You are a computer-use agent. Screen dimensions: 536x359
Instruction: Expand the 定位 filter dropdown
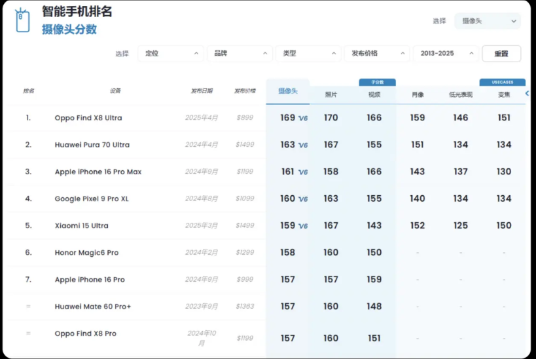coord(171,53)
